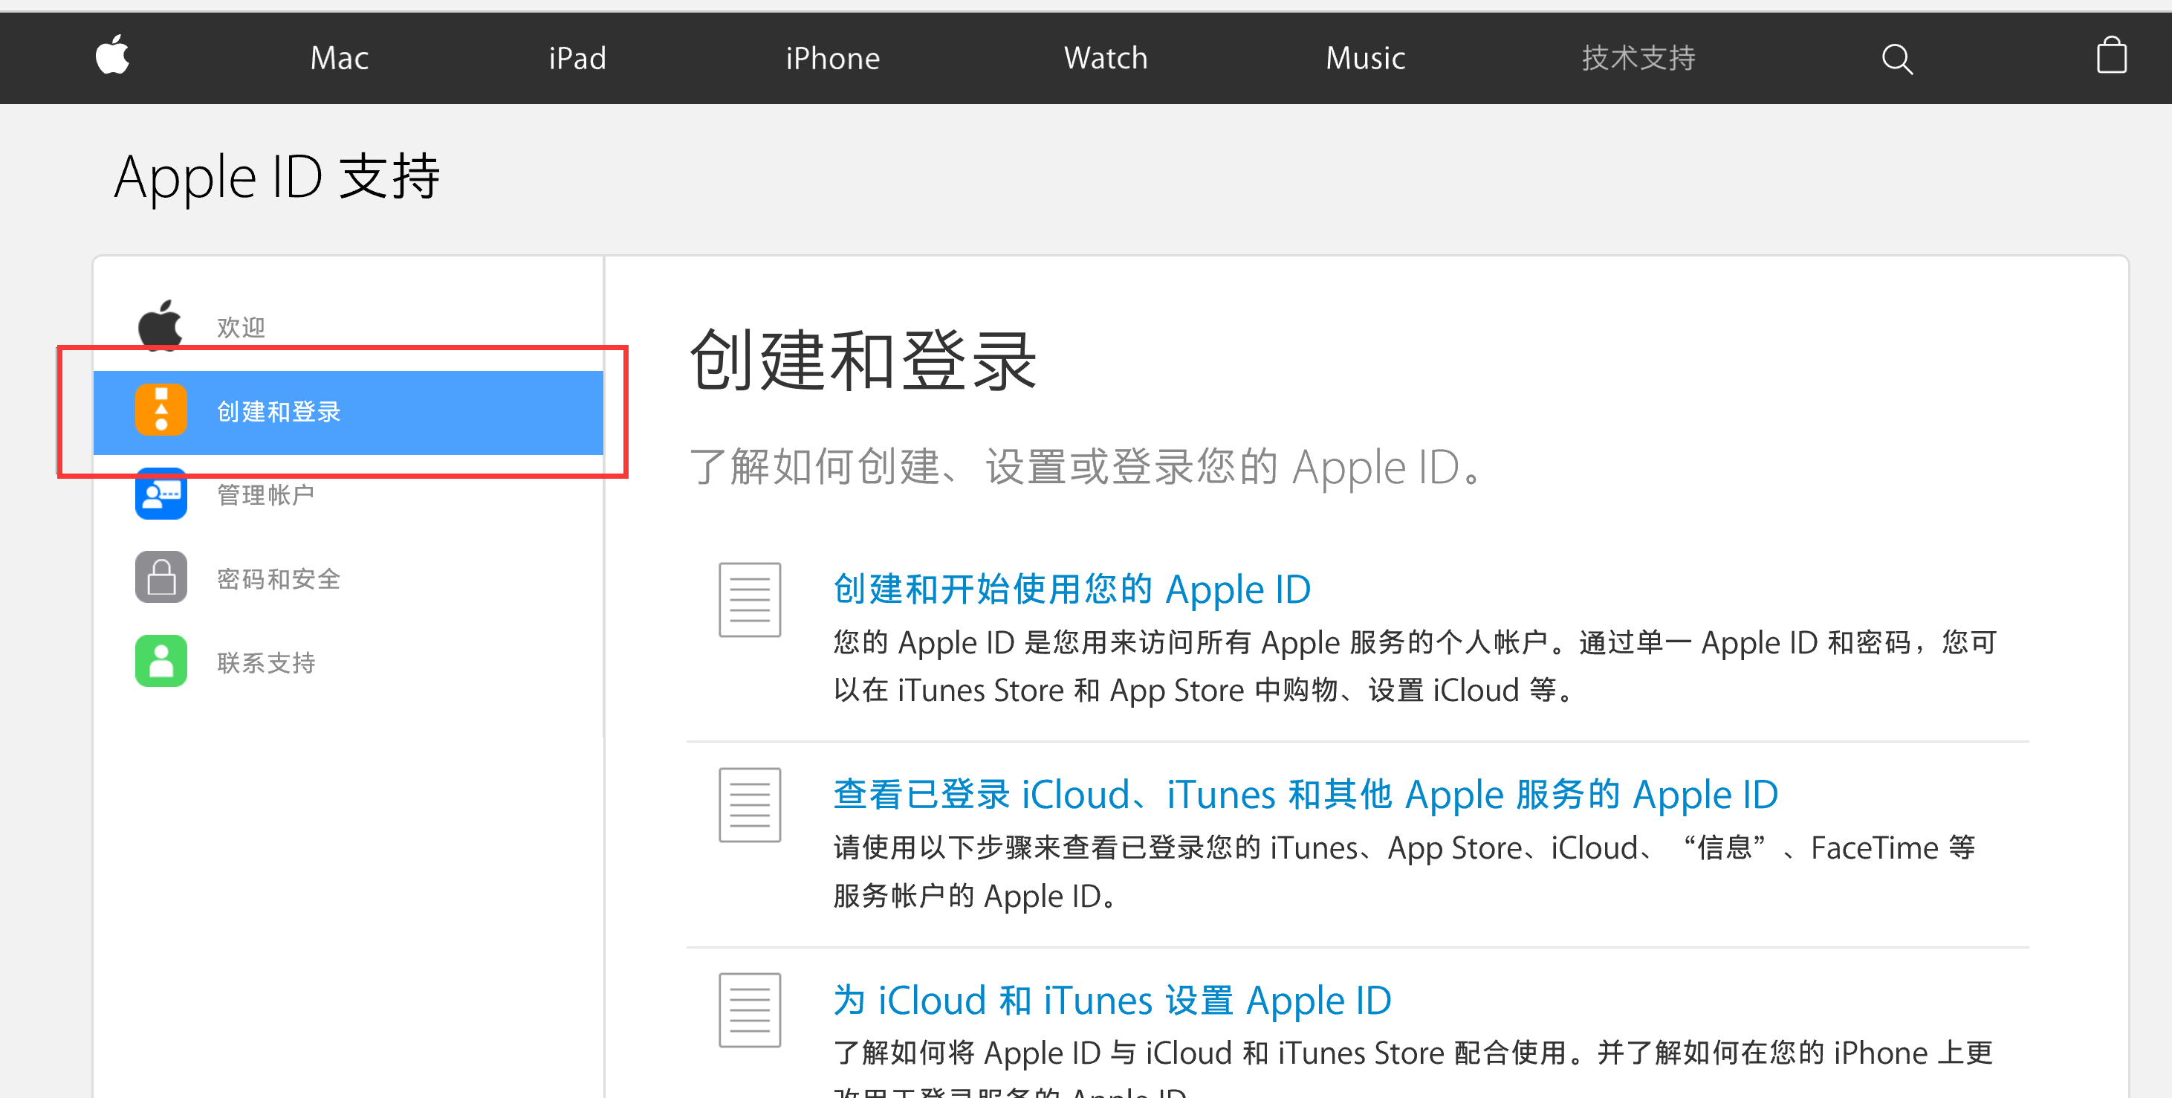Image resolution: width=2172 pixels, height=1098 pixels.
Task: Click the orange 创建和登录 sidebar icon
Action: [161, 410]
